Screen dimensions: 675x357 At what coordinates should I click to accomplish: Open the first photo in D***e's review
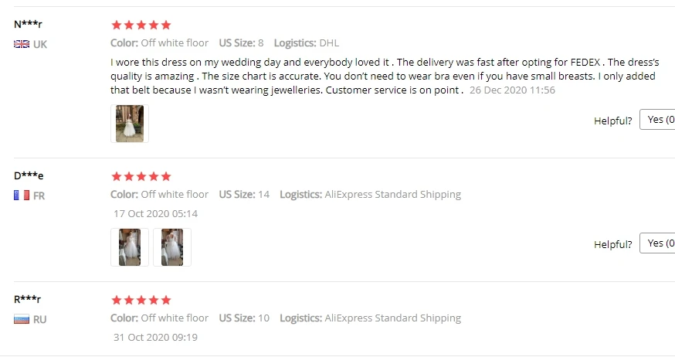[x=130, y=247]
